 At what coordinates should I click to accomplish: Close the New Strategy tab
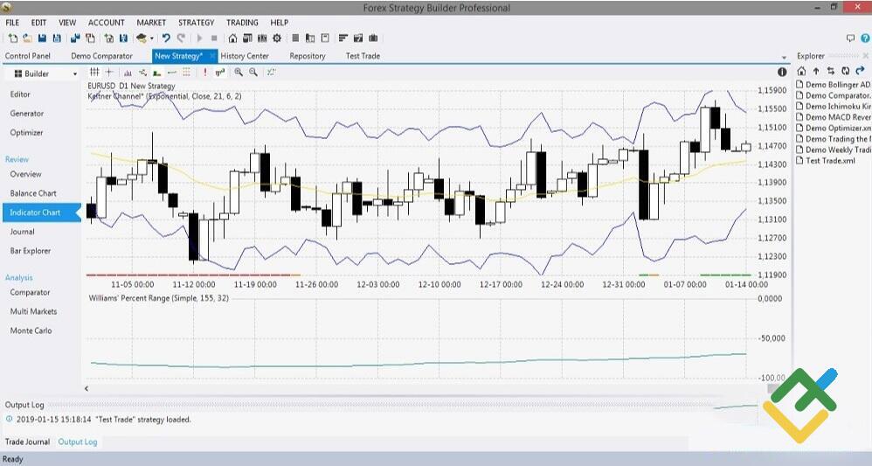pos(212,56)
